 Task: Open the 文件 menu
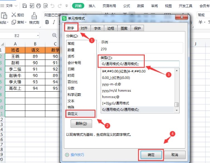tap(9, 6)
